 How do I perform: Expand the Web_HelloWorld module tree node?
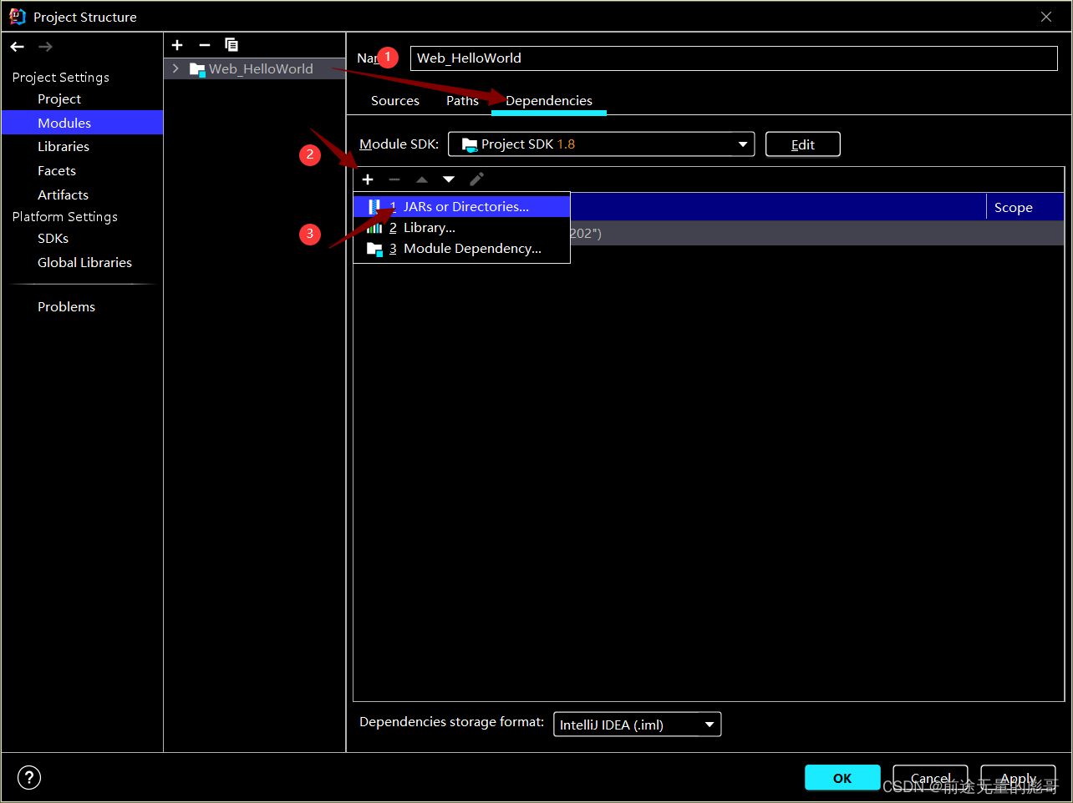[x=175, y=68]
